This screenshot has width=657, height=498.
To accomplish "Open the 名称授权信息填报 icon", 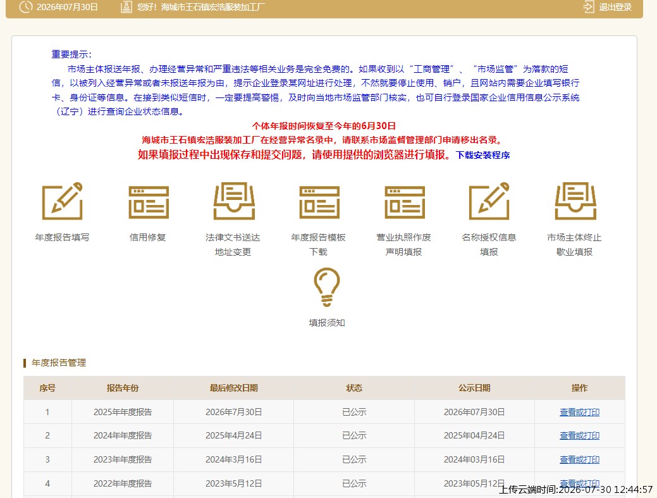I will coord(489,201).
